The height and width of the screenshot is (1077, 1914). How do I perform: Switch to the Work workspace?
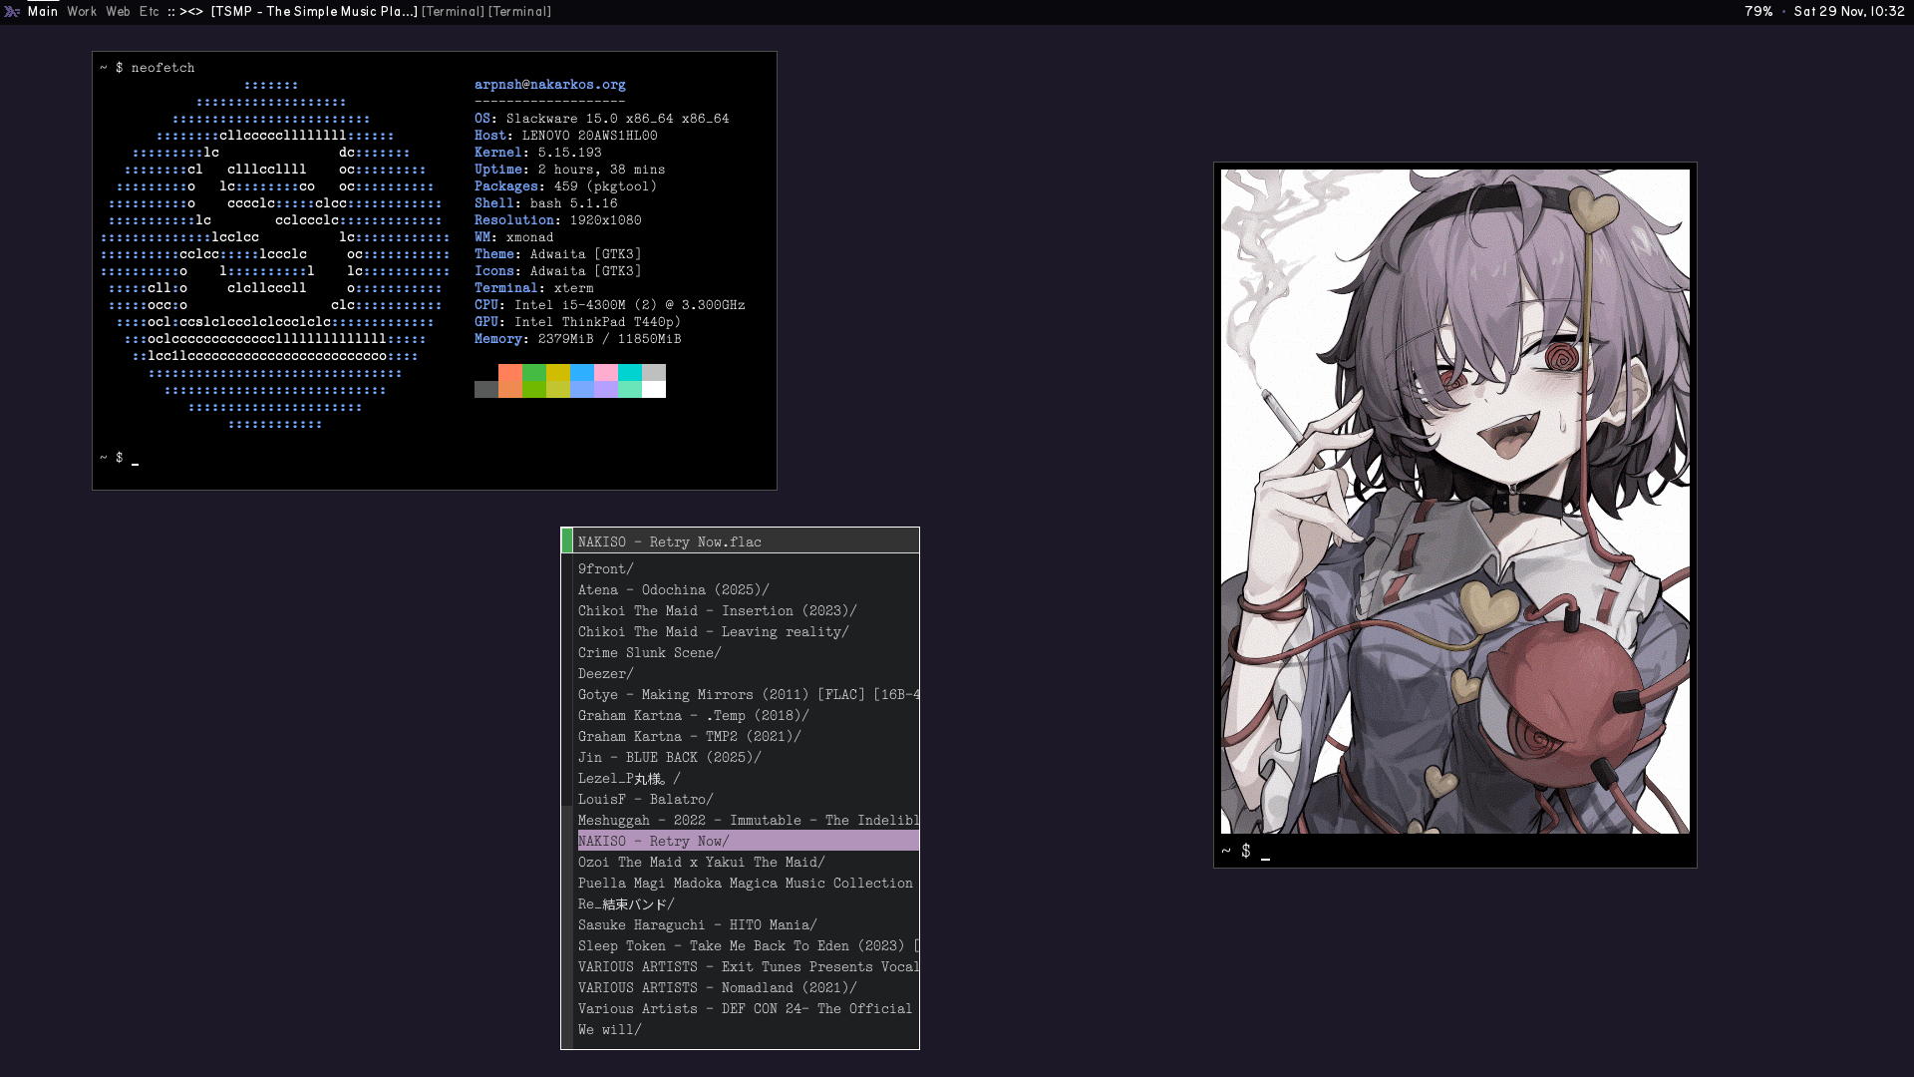click(82, 12)
